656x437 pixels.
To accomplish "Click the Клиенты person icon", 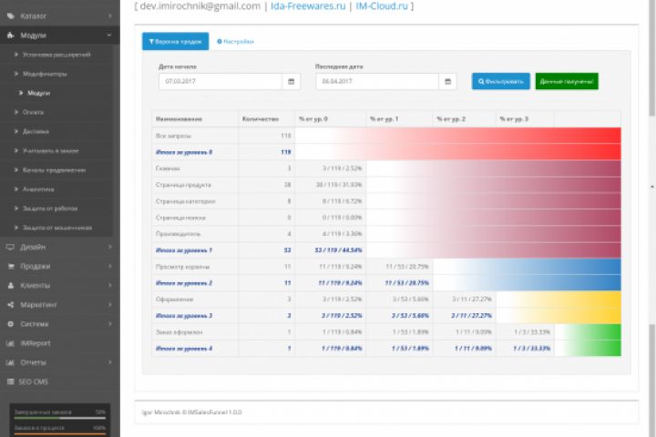I will [10, 285].
